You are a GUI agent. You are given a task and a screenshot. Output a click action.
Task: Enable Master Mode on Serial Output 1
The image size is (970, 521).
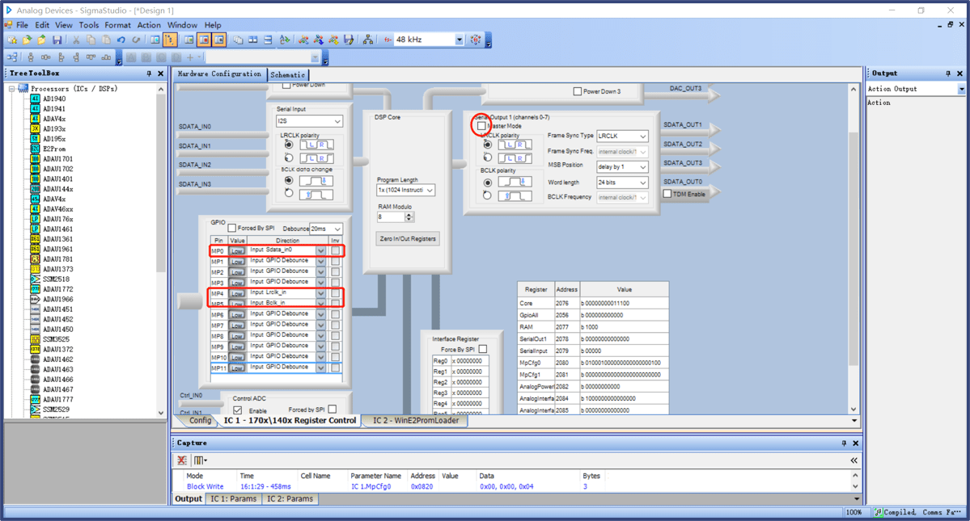coord(481,126)
